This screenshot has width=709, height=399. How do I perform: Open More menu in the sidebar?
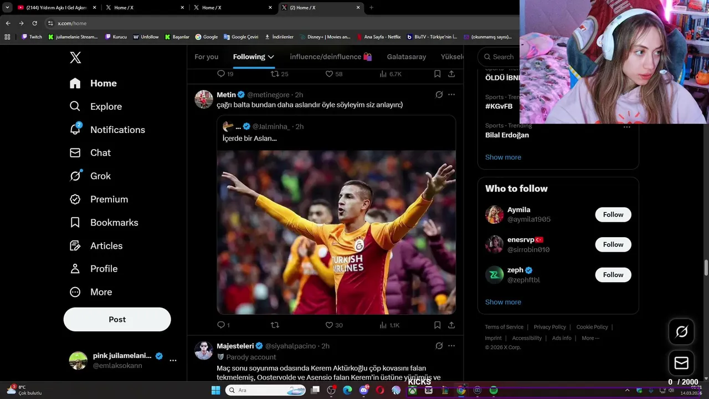pyautogui.click(x=91, y=292)
